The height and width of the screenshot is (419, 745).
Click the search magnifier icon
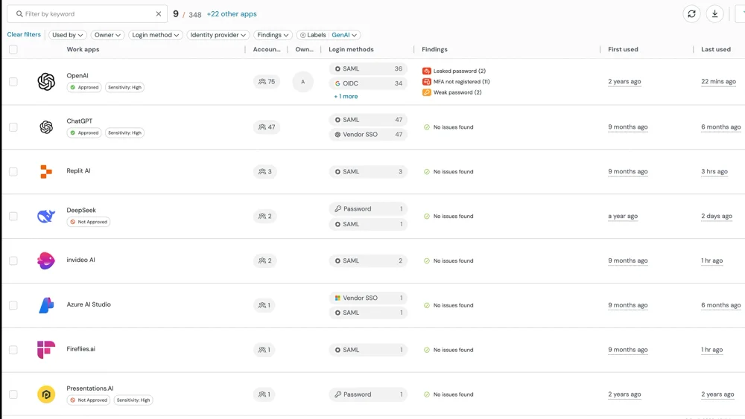[19, 13]
